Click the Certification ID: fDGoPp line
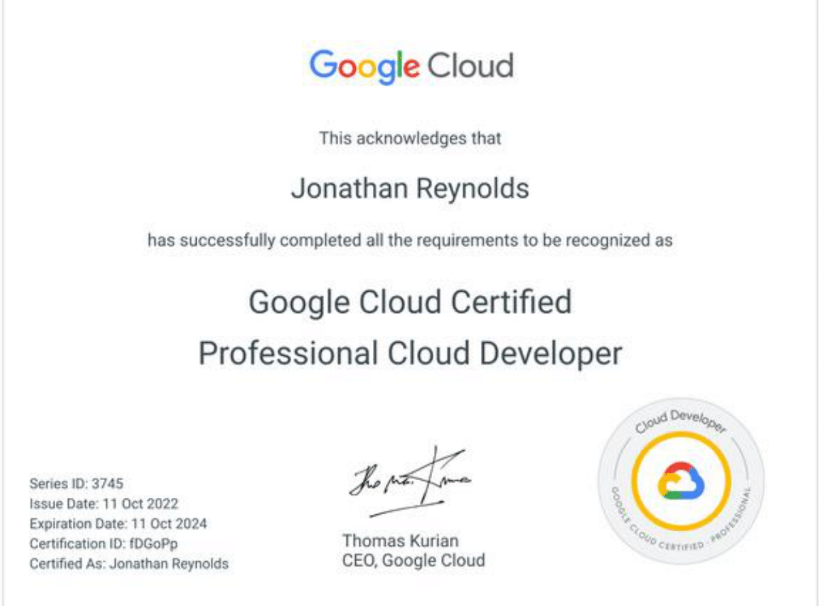826x606 pixels. coord(103,543)
